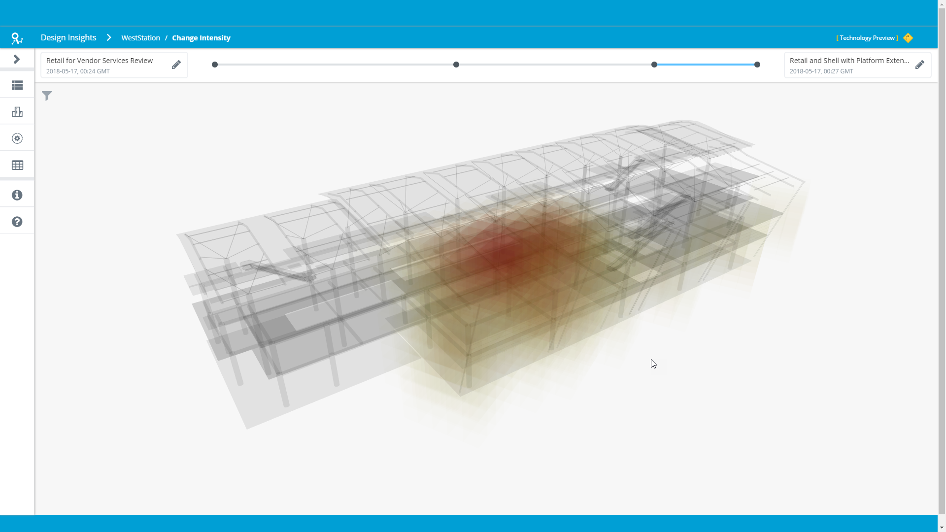The height and width of the screenshot is (532, 946).
Task: Edit Retail and Shell with Platform version
Action: coord(919,65)
